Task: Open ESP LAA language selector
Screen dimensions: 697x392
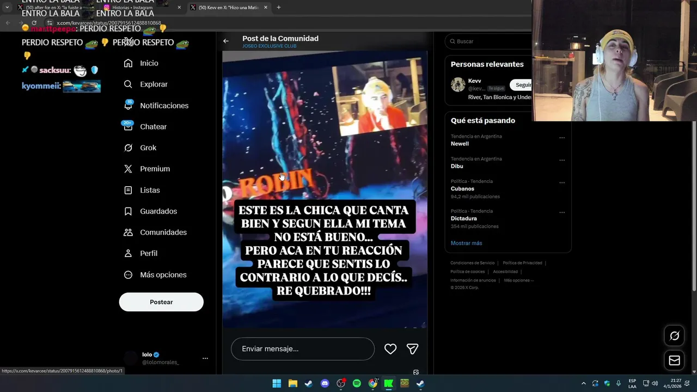Action: (x=632, y=383)
